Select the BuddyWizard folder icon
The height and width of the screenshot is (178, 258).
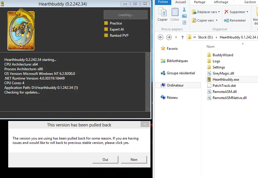pos(209,55)
